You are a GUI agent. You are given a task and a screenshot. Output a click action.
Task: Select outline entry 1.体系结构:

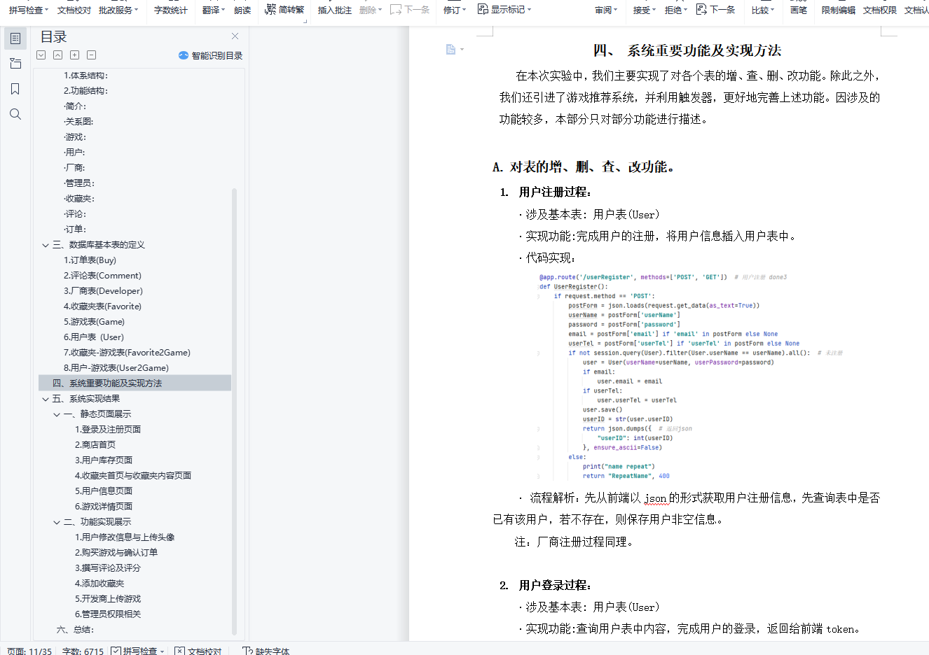(x=86, y=76)
